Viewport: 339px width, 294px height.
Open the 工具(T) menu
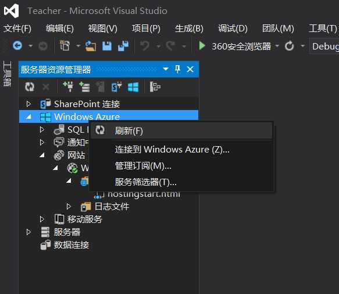click(x=323, y=29)
